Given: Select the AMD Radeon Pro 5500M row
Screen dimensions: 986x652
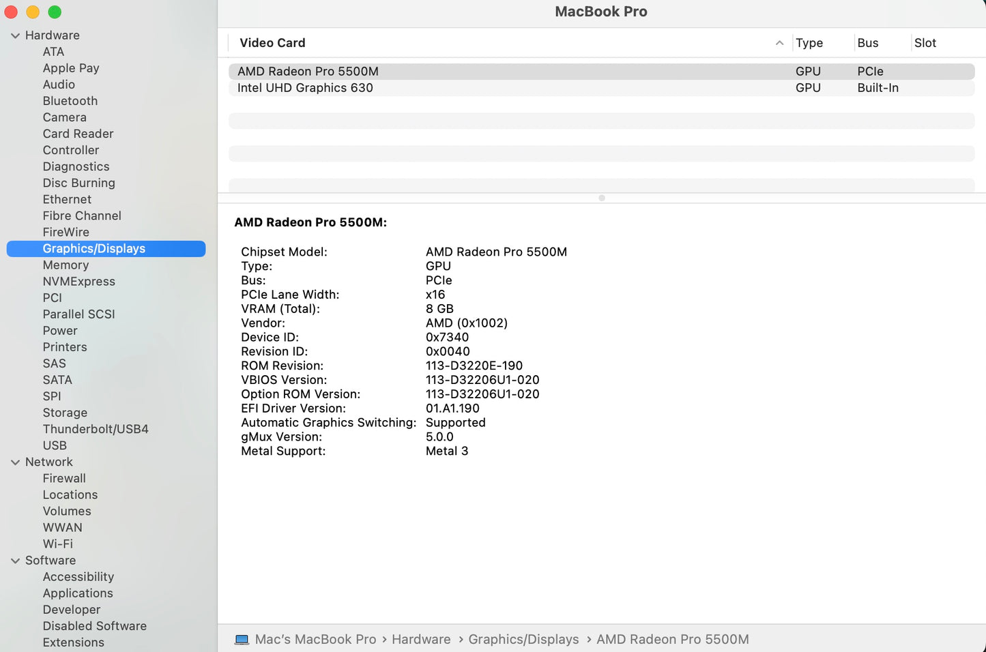Looking at the screenshot, I should [x=307, y=71].
